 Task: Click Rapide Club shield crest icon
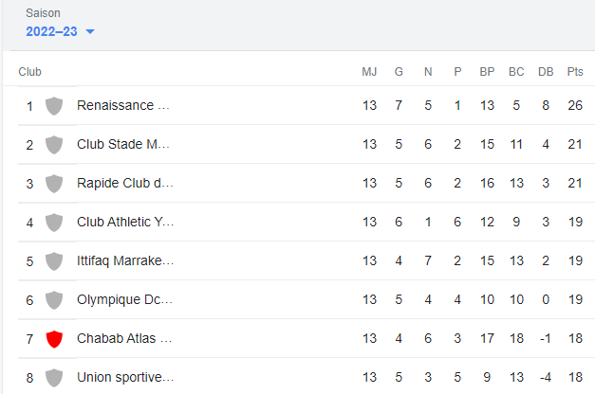54,183
